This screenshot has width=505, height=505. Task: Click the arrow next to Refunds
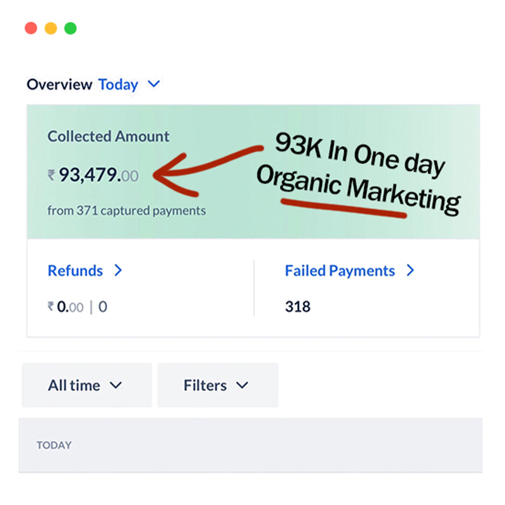[x=118, y=271]
